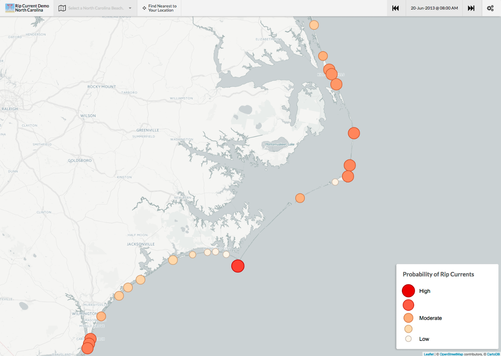This screenshot has width=501, height=356.
Task: Advance to the next forecast time
Action: coord(471,8)
